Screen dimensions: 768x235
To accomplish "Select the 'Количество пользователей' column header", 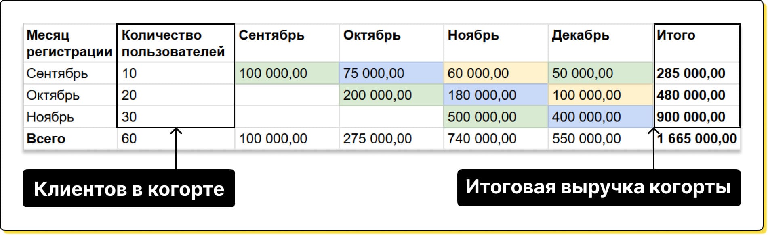I will click(174, 43).
